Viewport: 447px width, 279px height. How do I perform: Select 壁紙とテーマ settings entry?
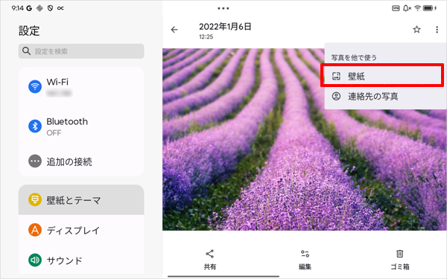coord(81,199)
